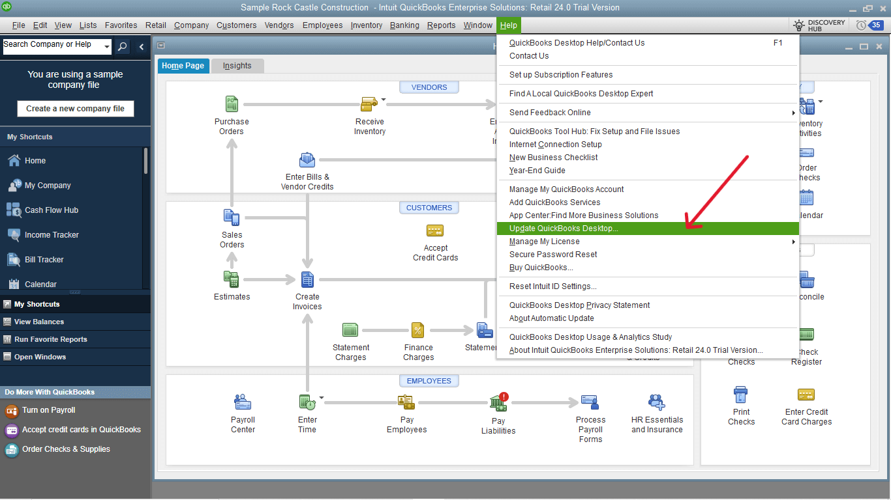Open the Enter Credit Card Charges icon

tap(806, 395)
